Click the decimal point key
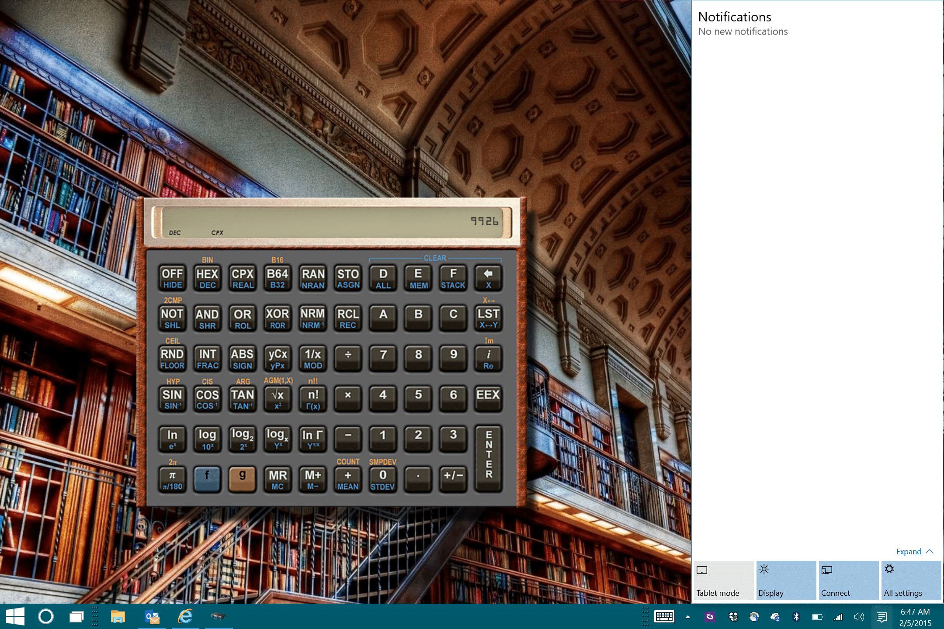The height and width of the screenshot is (629, 944). point(418,480)
